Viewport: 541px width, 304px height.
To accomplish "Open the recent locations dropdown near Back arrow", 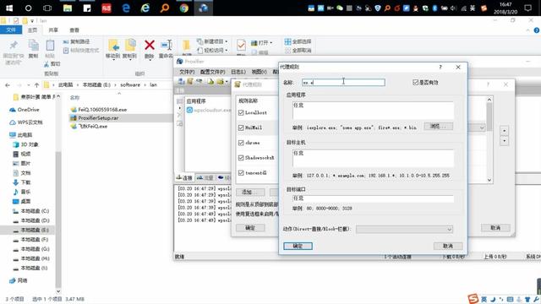I will click(29, 85).
